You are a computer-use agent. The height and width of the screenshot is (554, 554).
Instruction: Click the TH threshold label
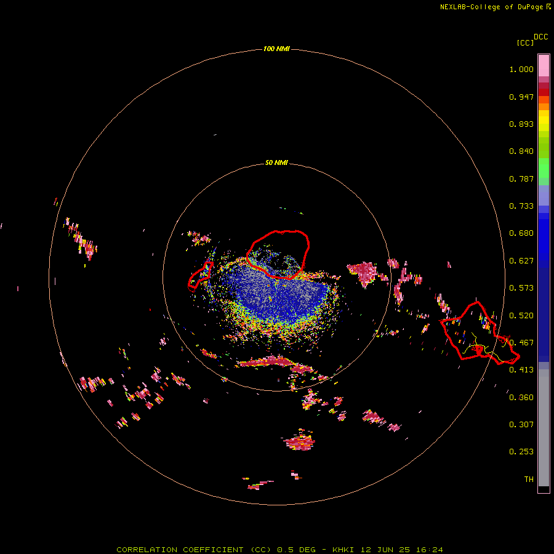(x=529, y=480)
